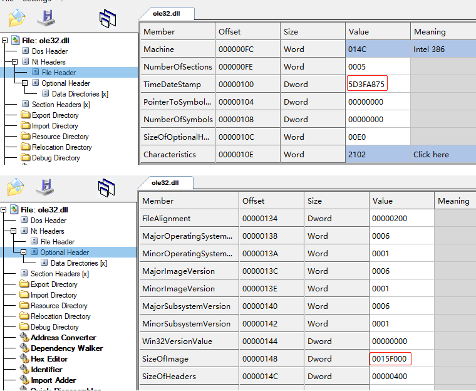Viewport: 476px width, 391px height.
Task: Select the highlighted File Header in upper tree
Action: click(x=59, y=72)
